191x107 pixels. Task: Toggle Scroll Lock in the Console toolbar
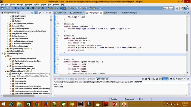tap(157, 79)
